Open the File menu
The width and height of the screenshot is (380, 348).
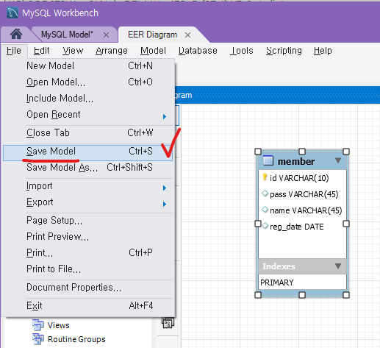(x=14, y=51)
